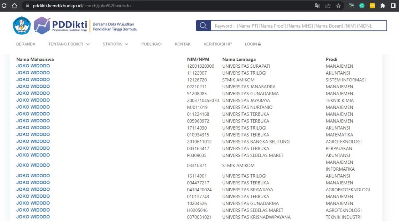Select the TEKNIK INDUSTRI prodi cell
Viewport: 399px width, 221px height.
(344, 217)
